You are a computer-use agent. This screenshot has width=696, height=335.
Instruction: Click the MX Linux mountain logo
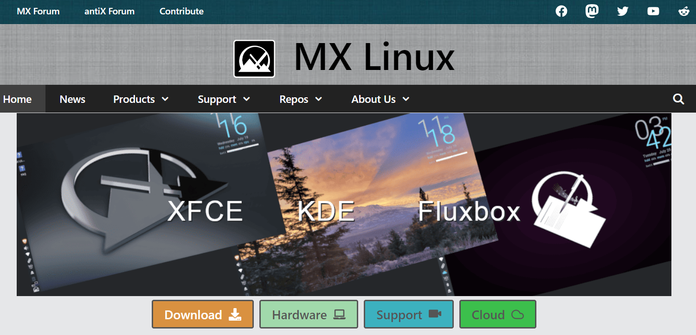254,59
